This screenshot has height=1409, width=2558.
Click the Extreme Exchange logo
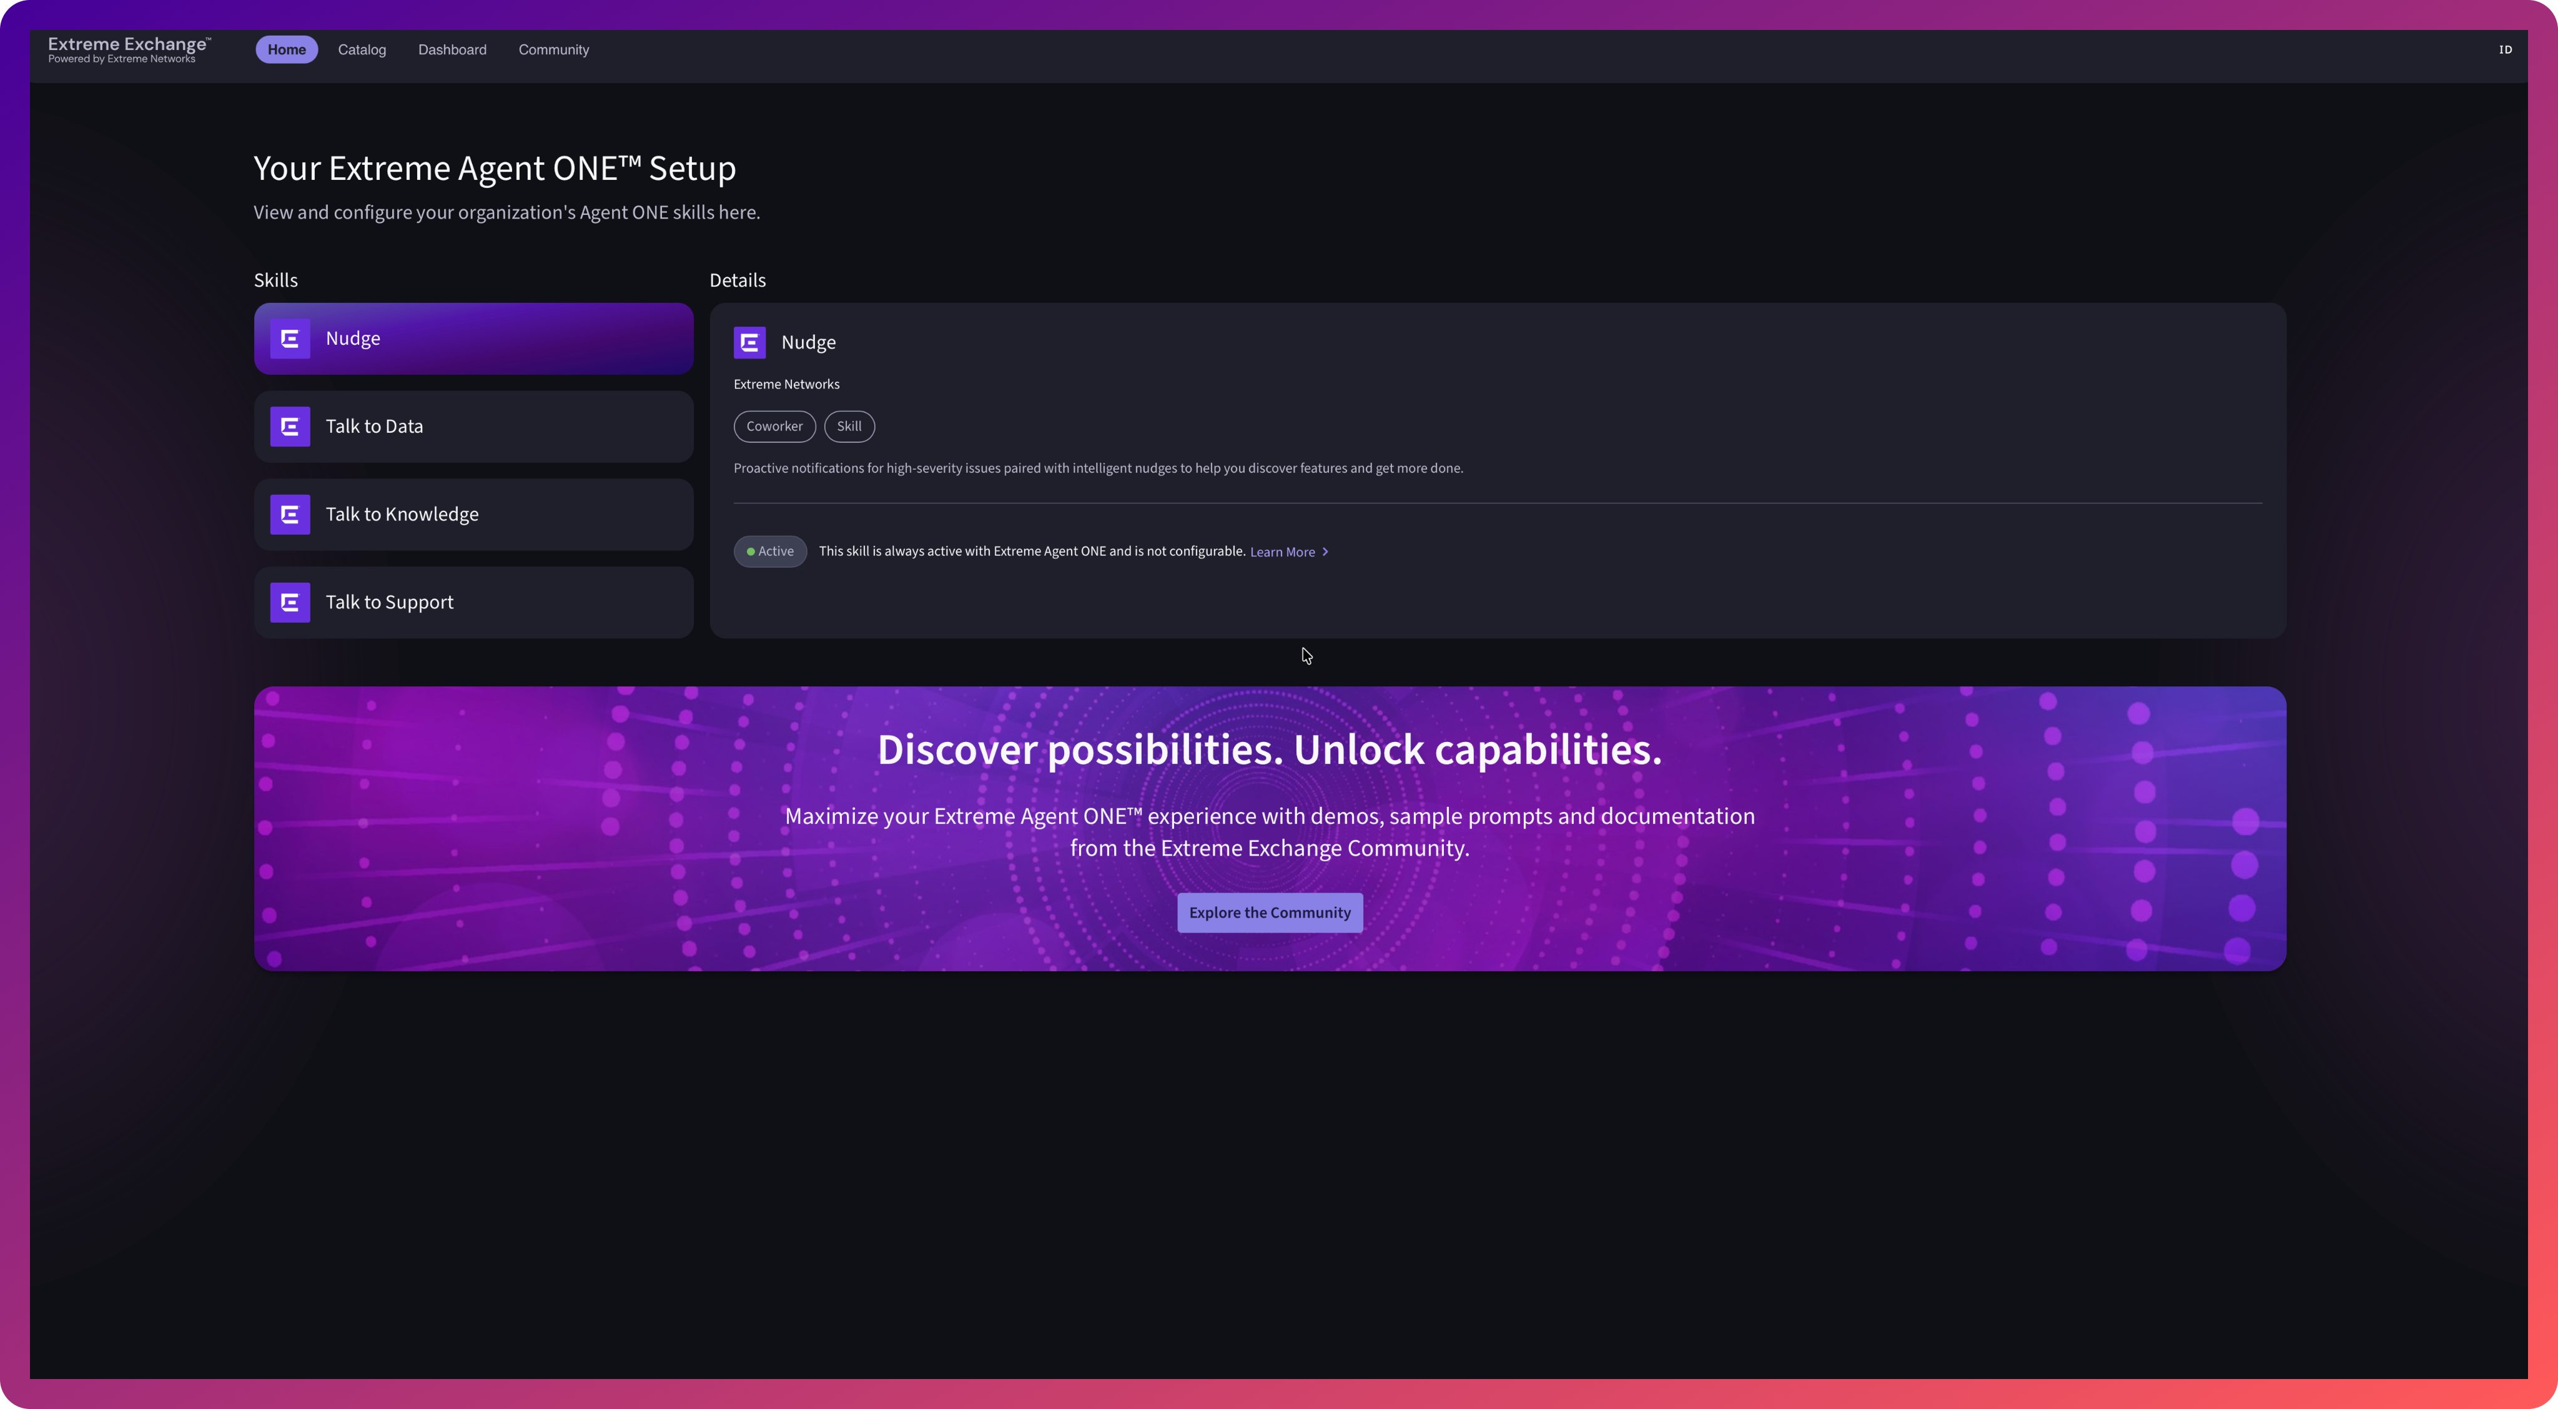(x=129, y=49)
